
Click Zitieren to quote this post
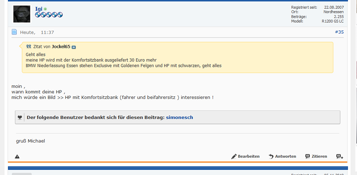pos(316,156)
